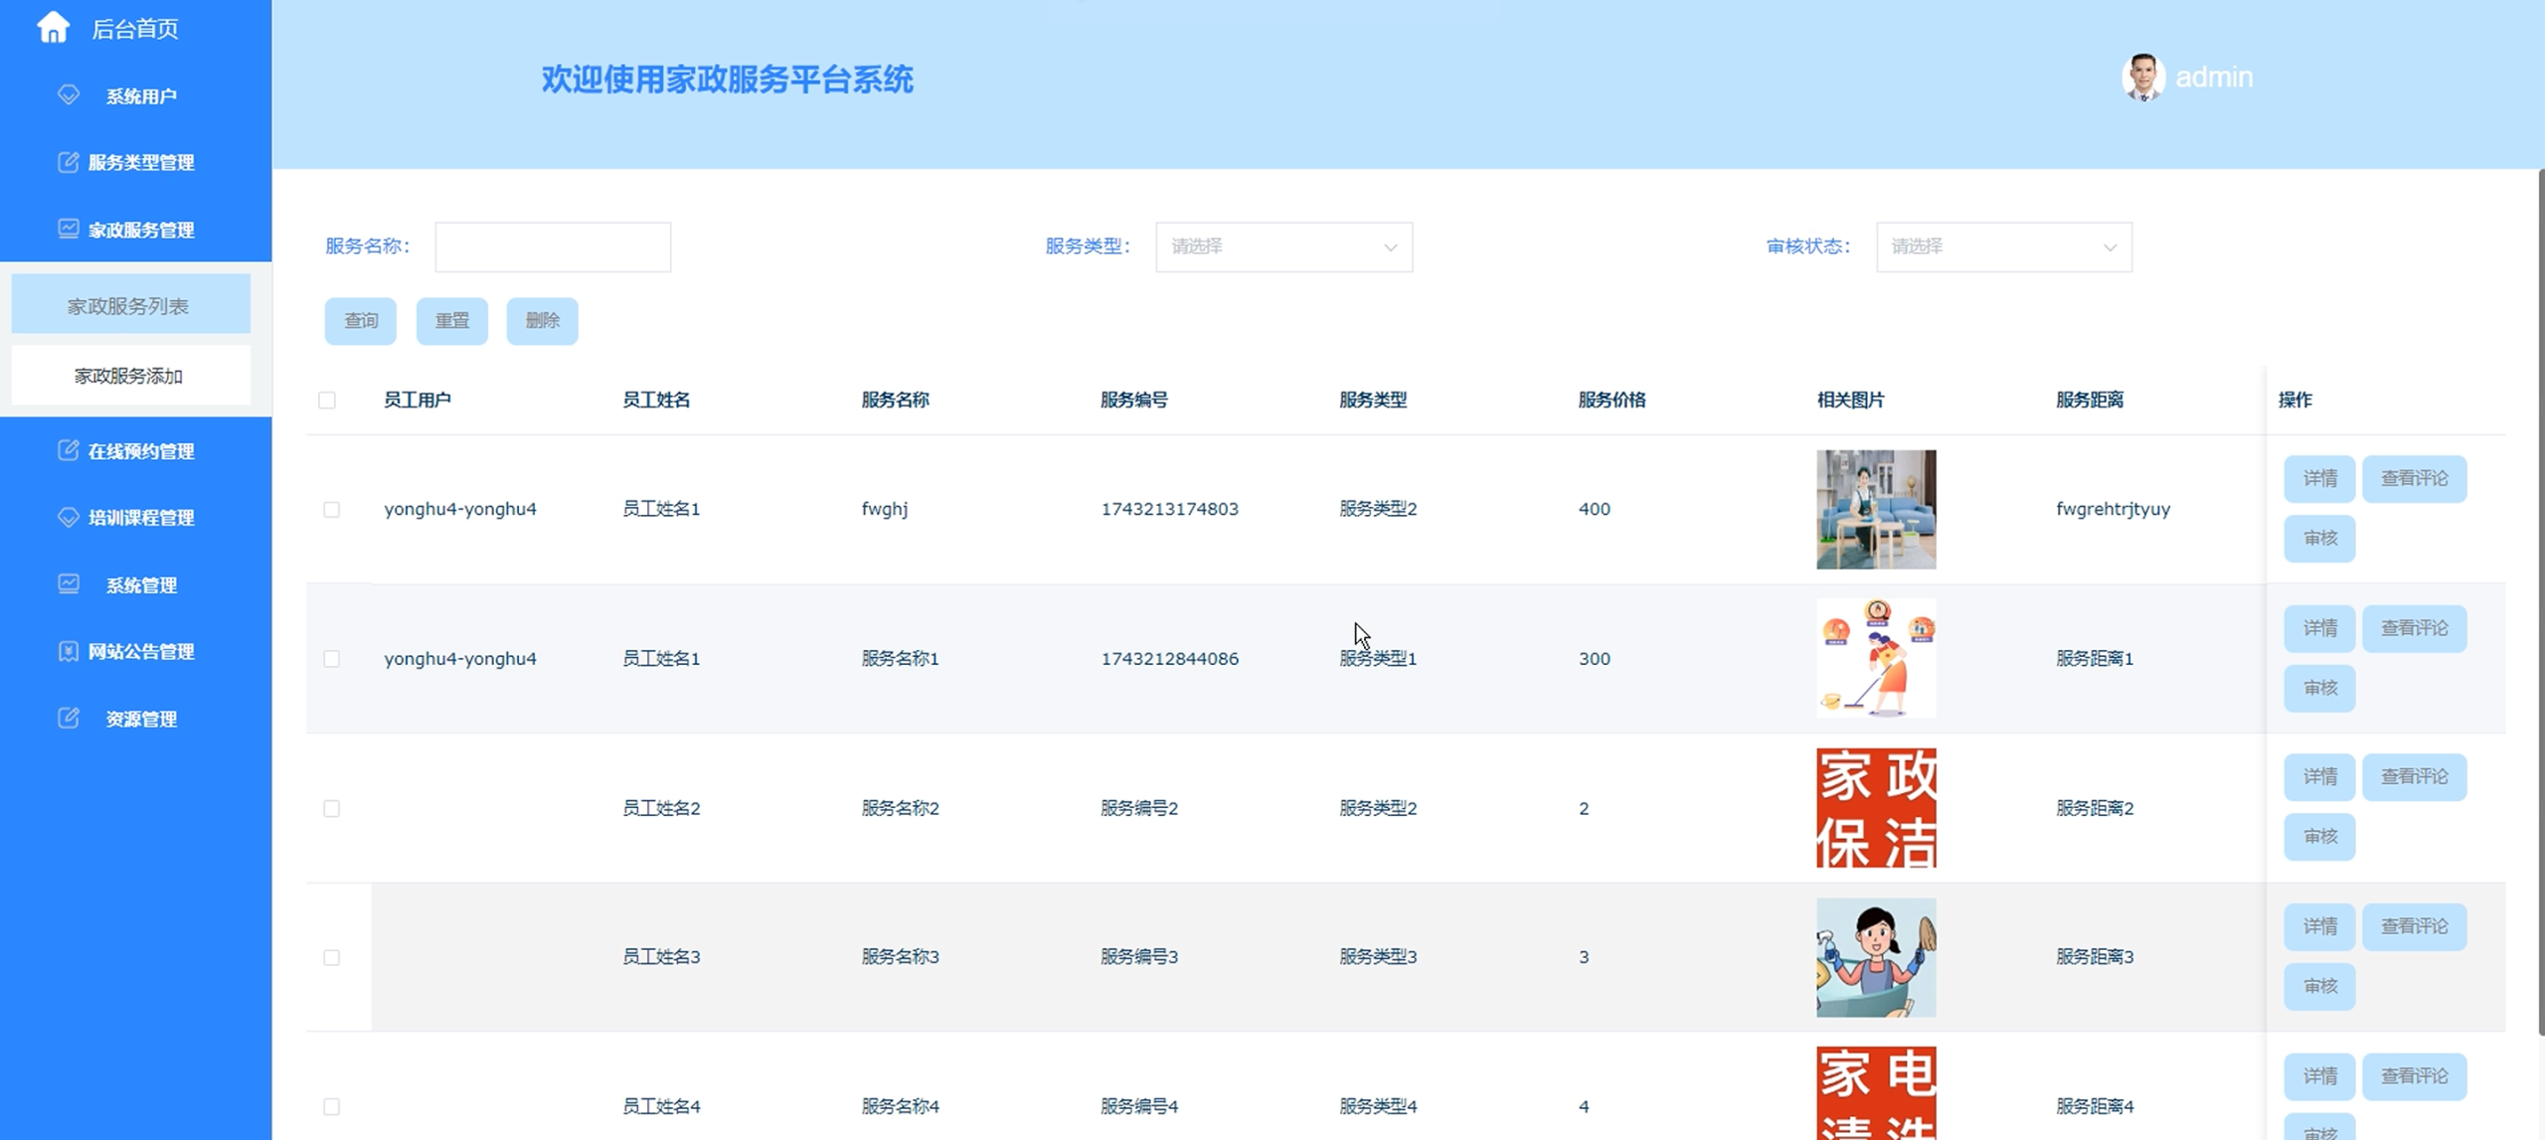点击系统用户菜单前的菱形图标
2545x1140 pixels.
[x=68, y=95]
